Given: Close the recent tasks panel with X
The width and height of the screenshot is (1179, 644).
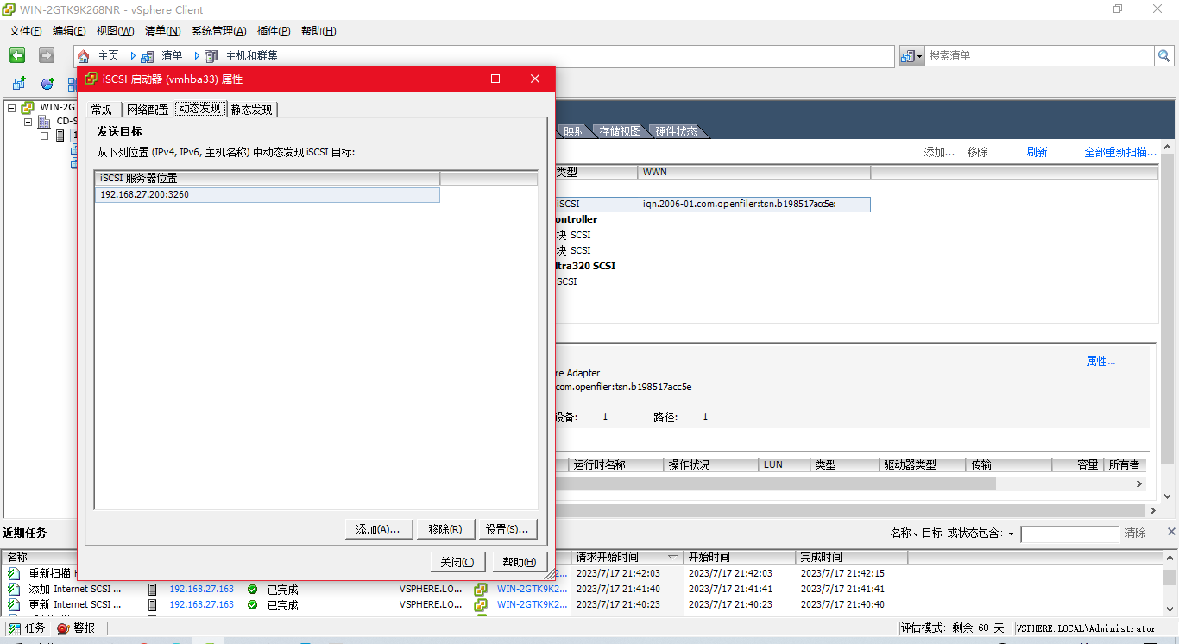Looking at the screenshot, I should [1171, 532].
